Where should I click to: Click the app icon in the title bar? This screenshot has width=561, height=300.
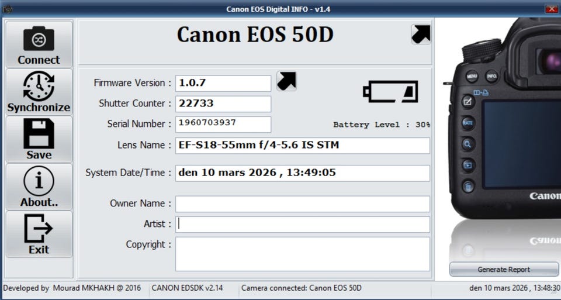7,9
